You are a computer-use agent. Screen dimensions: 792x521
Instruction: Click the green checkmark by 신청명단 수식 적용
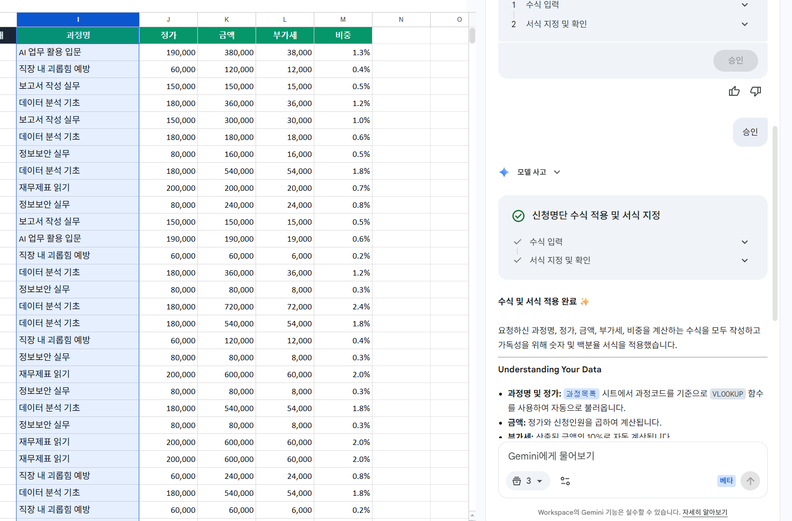click(518, 215)
